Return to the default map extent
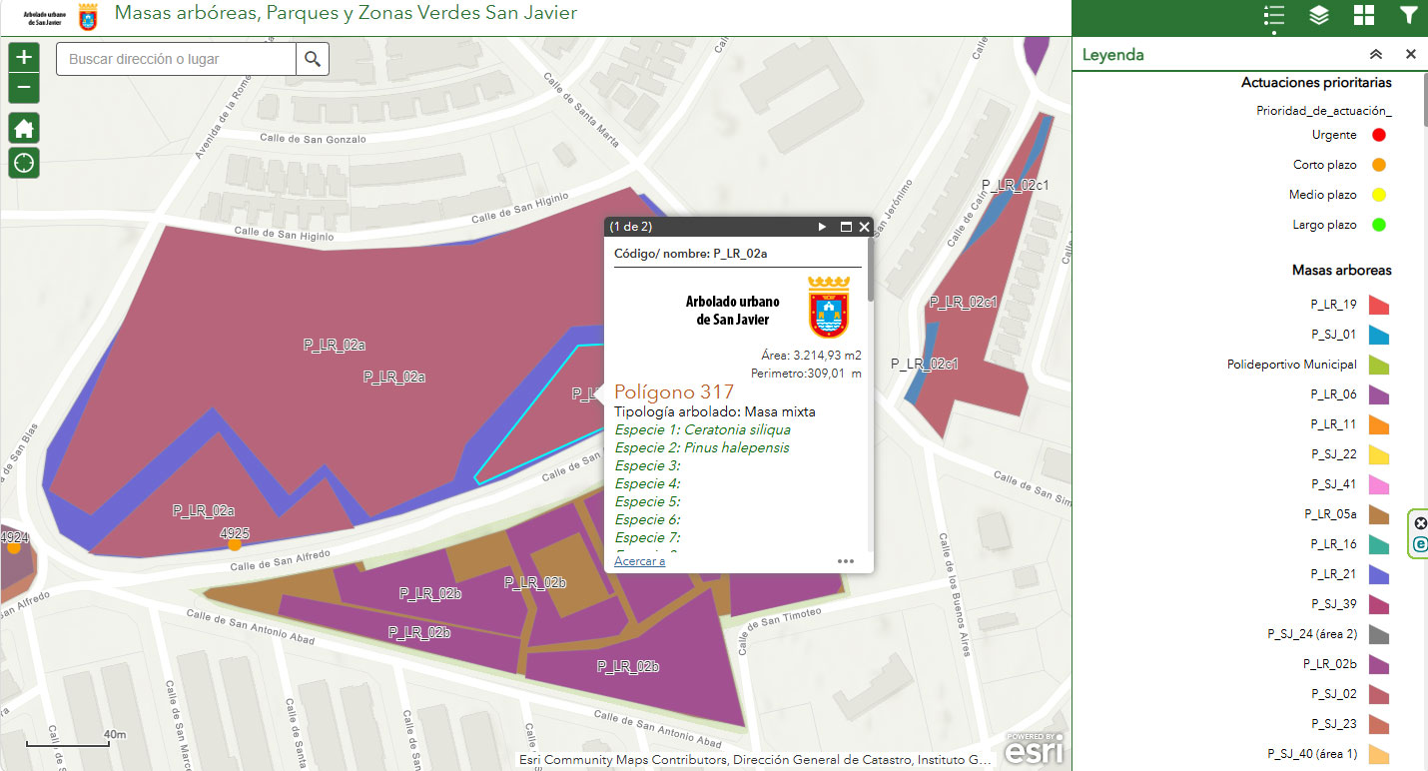The width and height of the screenshot is (1428, 771). click(x=24, y=128)
